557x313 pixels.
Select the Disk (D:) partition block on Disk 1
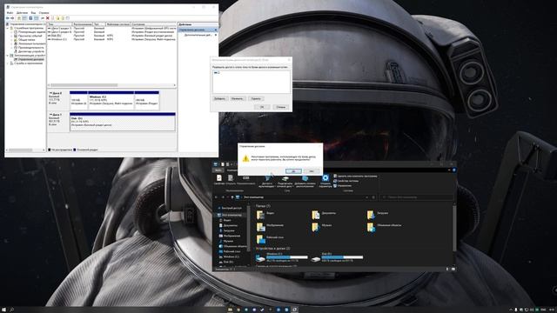point(123,122)
